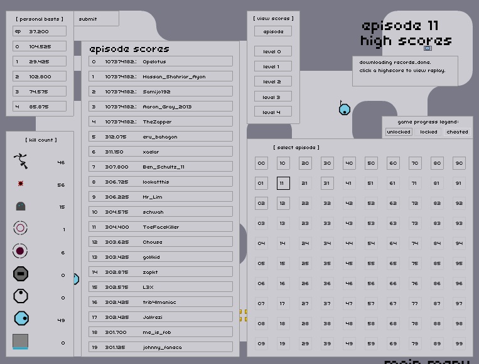
Task: Click the hollow ring rocket turret icon
Action: tap(21, 229)
